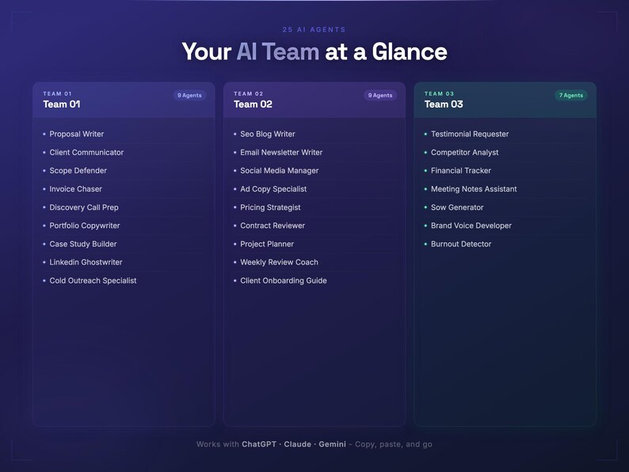Select Meeting Notes Assistant agent
The image size is (629, 472).
click(x=474, y=189)
